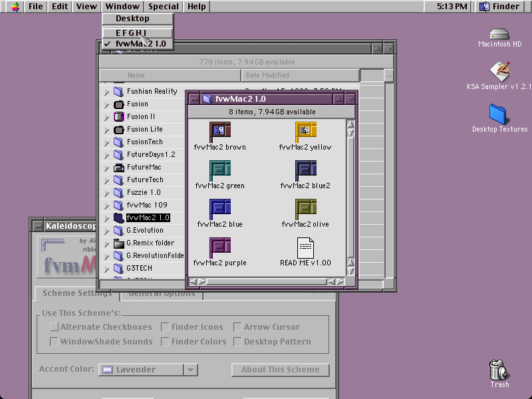532x399 pixels.
Task: Enable the Finder Colors checkbox
Action: point(165,341)
